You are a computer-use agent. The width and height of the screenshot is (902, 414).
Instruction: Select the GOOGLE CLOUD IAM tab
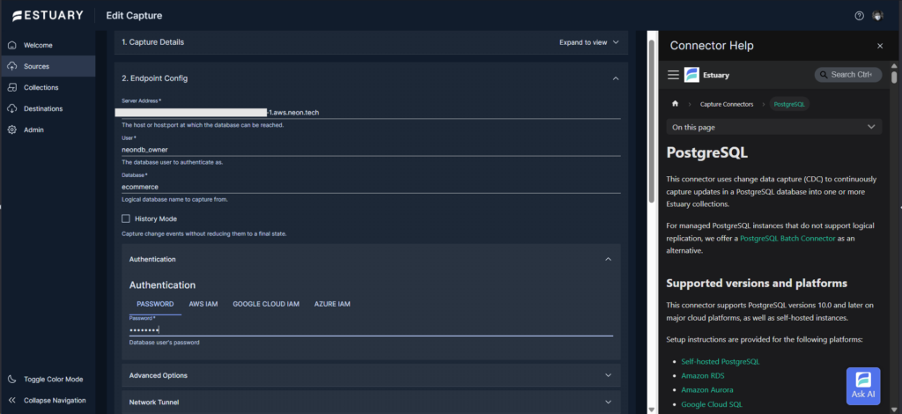[x=266, y=304]
